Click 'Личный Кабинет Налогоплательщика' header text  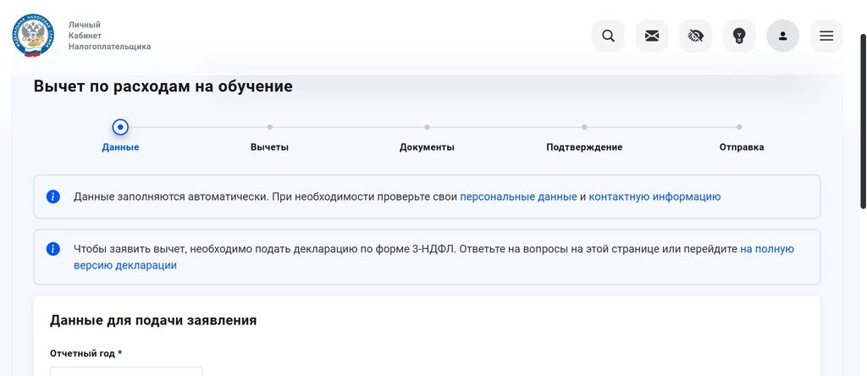tap(109, 36)
